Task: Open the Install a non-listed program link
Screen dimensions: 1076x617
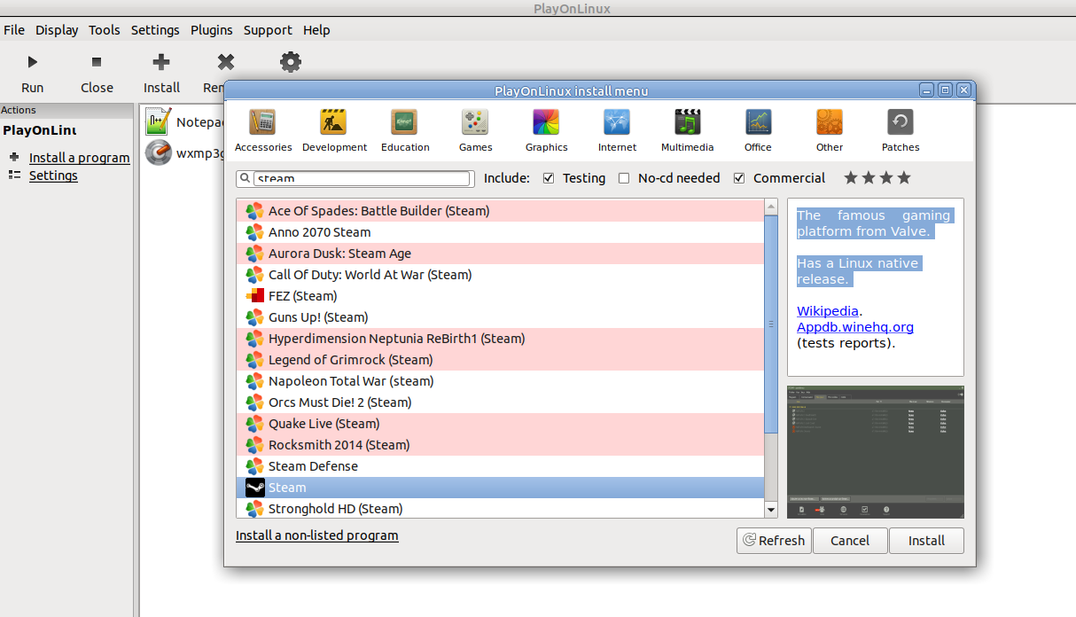Action: tap(317, 535)
